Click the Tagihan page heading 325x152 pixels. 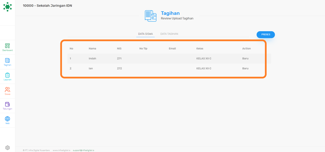[x=170, y=13]
